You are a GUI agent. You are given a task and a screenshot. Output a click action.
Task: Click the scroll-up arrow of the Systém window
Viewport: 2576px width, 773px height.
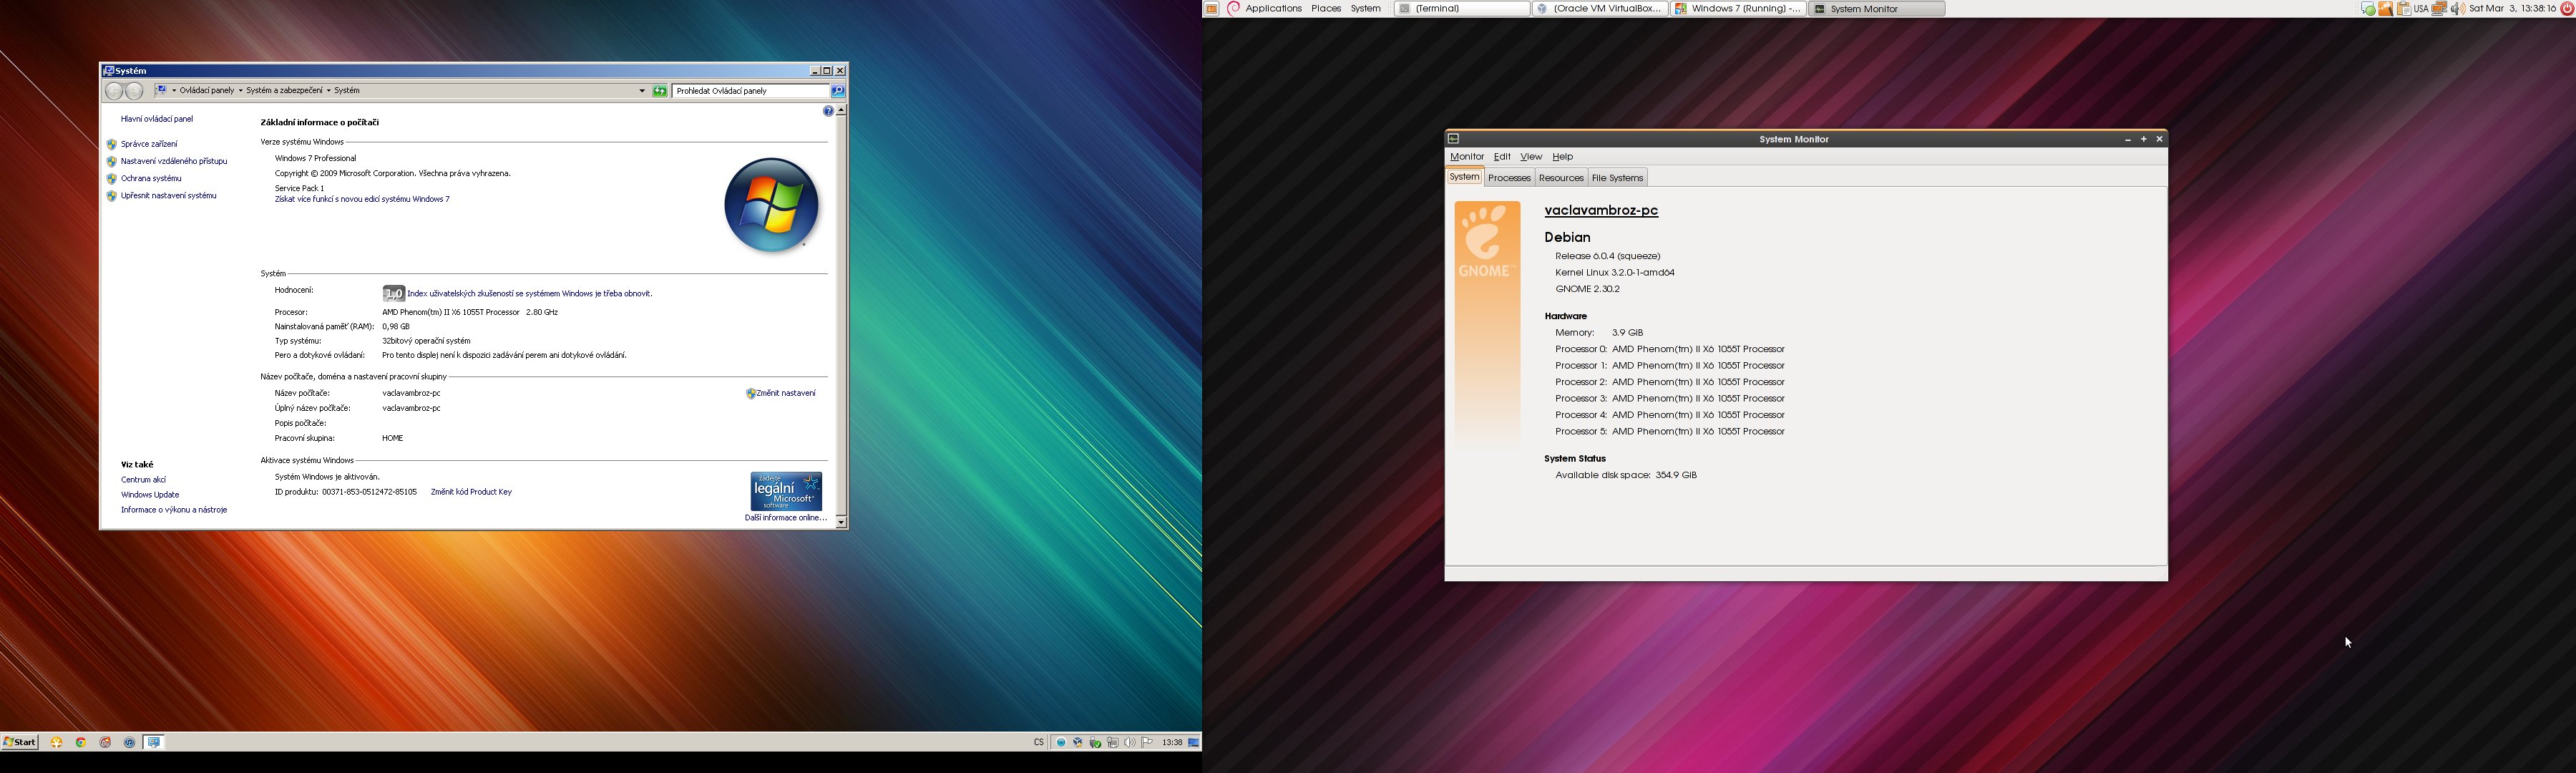point(841,111)
